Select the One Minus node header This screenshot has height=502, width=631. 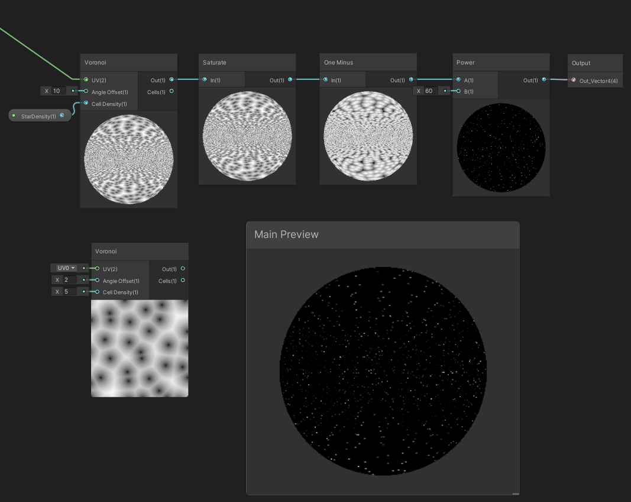click(x=367, y=62)
